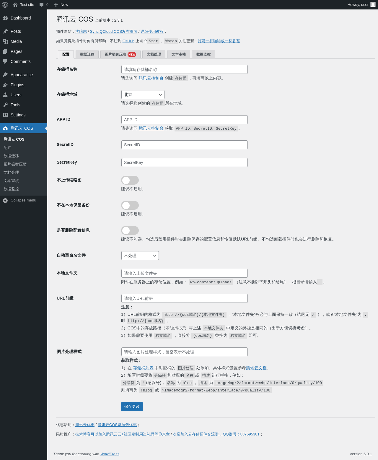Open the QQ群号 887595381 link
The image size is (378, 460).
216,434
